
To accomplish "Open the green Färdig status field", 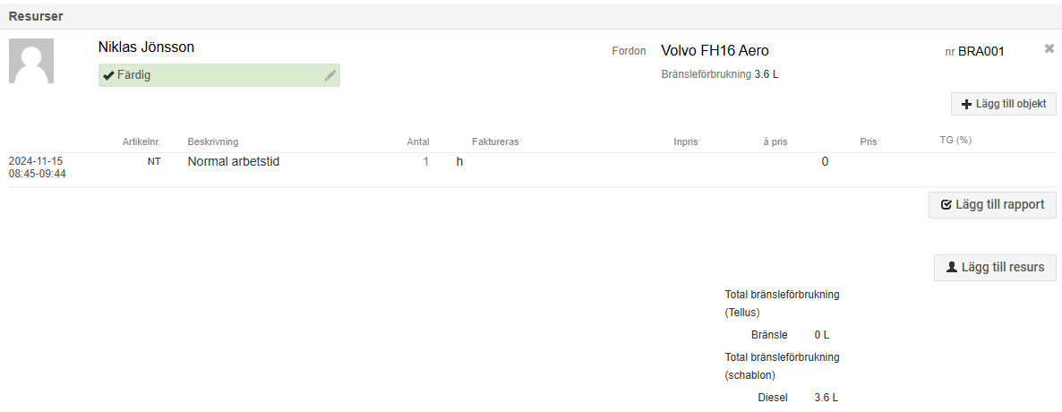I will (x=218, y=75).
